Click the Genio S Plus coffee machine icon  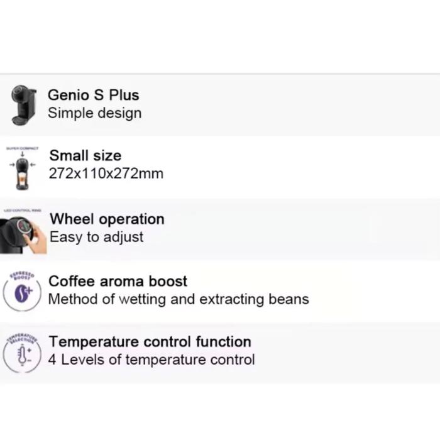23,105
